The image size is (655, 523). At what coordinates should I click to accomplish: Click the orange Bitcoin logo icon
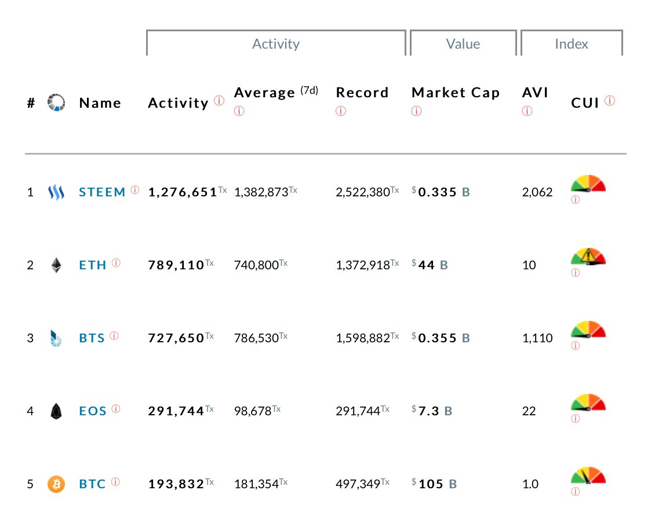tap(56, 484)
